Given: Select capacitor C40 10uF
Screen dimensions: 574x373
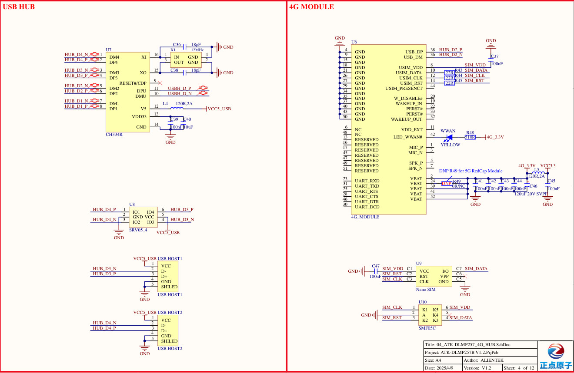Looking at the screenshot, I should pyautogui.click(x=184, y=123).
